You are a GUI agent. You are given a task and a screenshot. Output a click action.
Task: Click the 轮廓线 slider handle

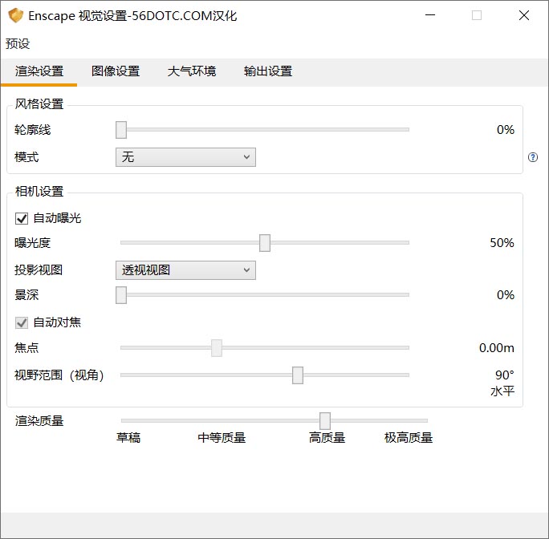121,130
